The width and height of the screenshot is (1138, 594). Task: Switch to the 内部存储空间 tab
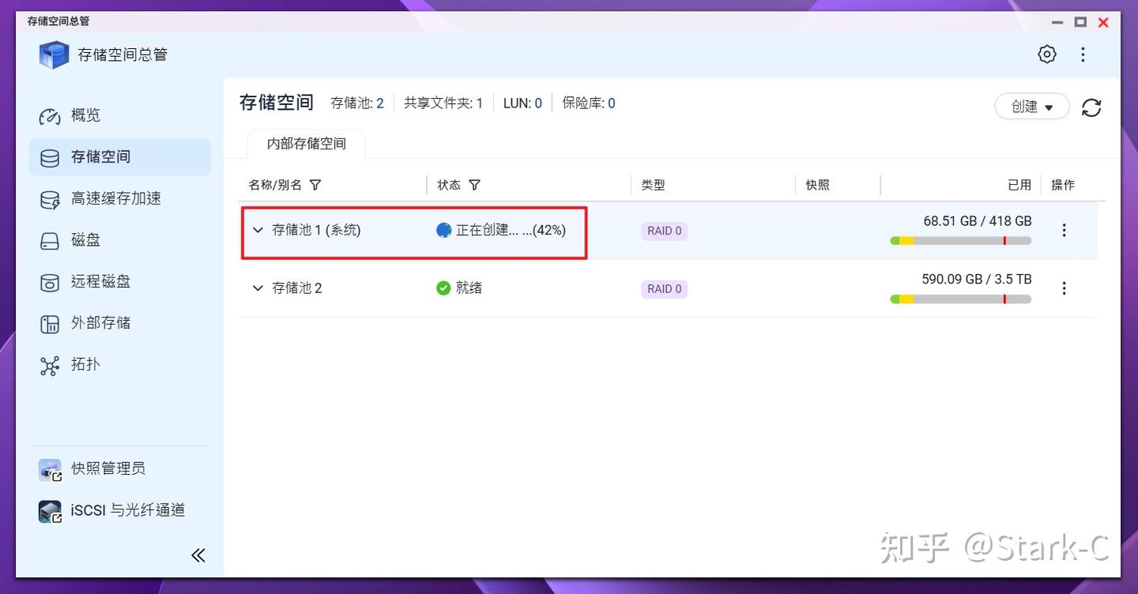click(x=307, y=144)
